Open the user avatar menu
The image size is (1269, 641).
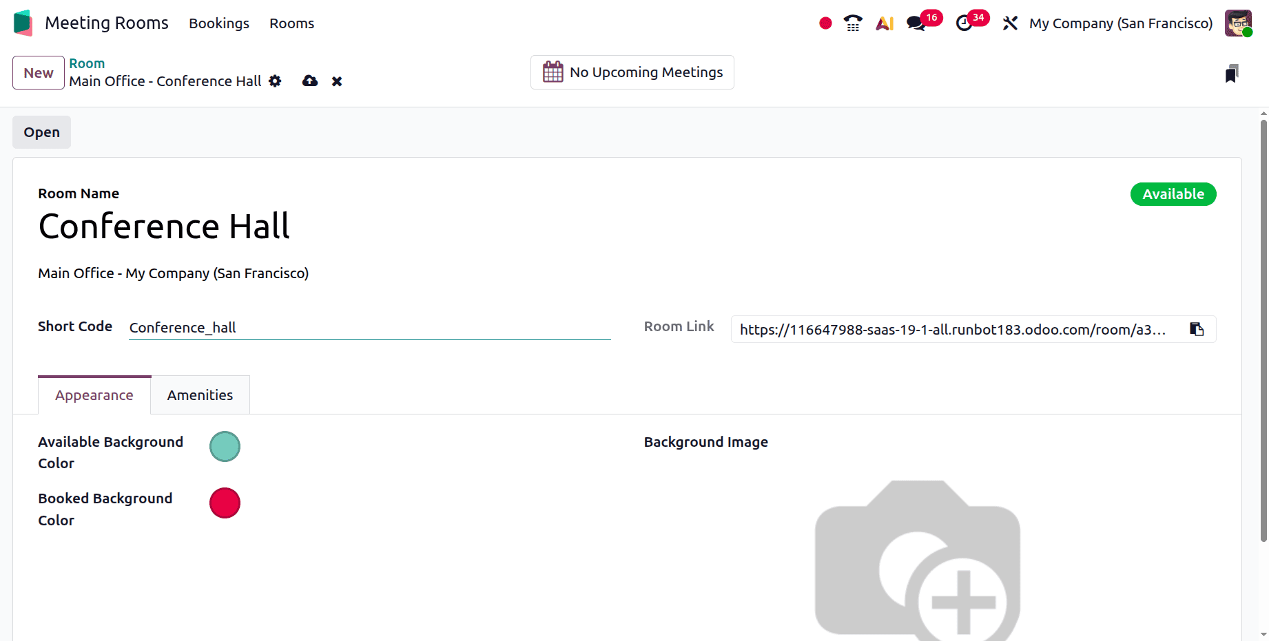[1238, 23]
